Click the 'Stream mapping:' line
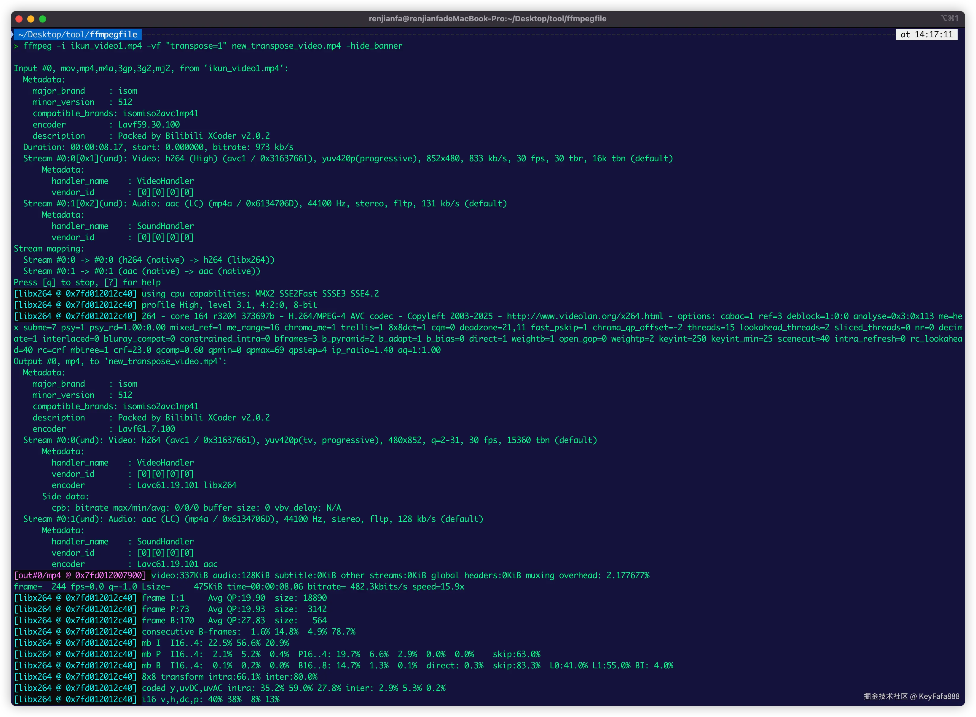Viewport: 976px width, 717px height. (49, 249)
